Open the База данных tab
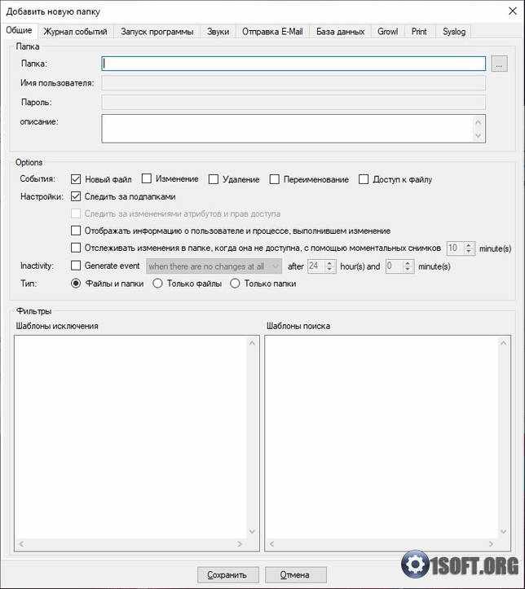Image resolution: width=525 pixels, height=589 pixels. 341,32
